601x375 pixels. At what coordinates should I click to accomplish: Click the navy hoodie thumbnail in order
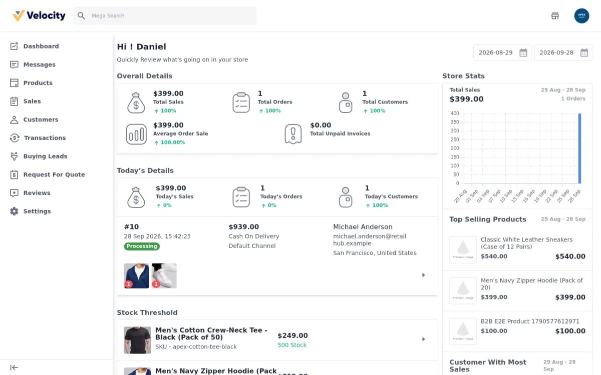pos(137,276)
